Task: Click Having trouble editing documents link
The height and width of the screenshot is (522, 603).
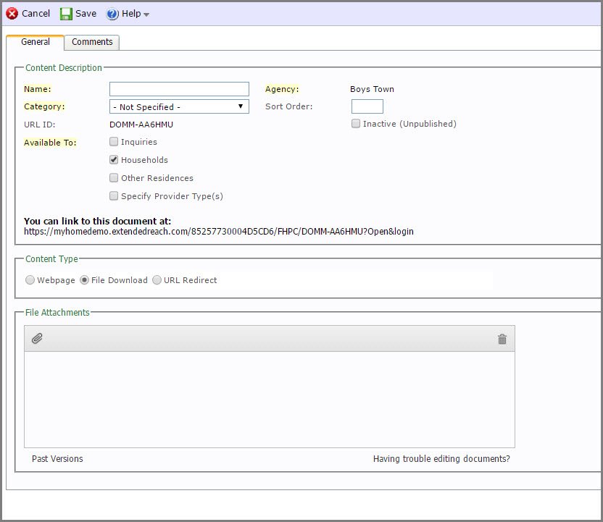Action: [x=441, y=458]
